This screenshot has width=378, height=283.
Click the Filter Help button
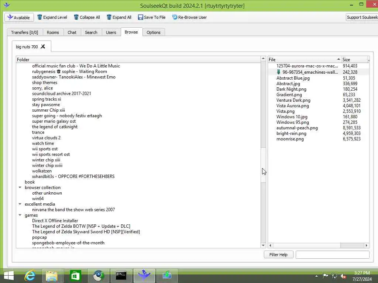tap(278, 254)
